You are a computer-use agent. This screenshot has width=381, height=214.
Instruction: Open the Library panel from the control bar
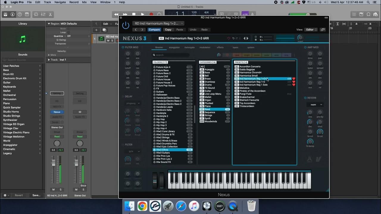(x=5, y=14)
